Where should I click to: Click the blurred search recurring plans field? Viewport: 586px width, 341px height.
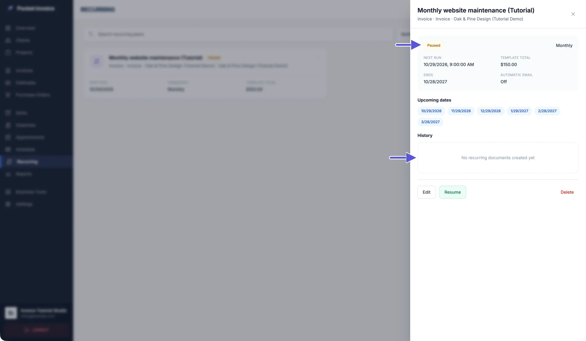238,34
